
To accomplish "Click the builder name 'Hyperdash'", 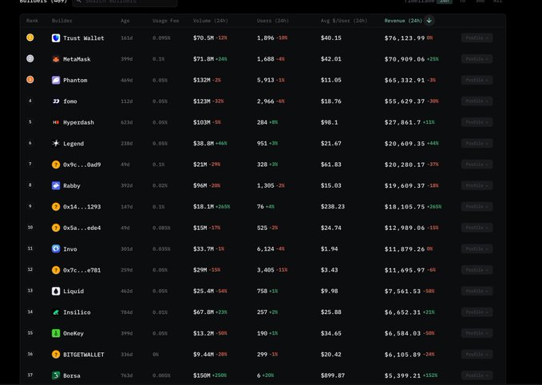I will (78, 122).
